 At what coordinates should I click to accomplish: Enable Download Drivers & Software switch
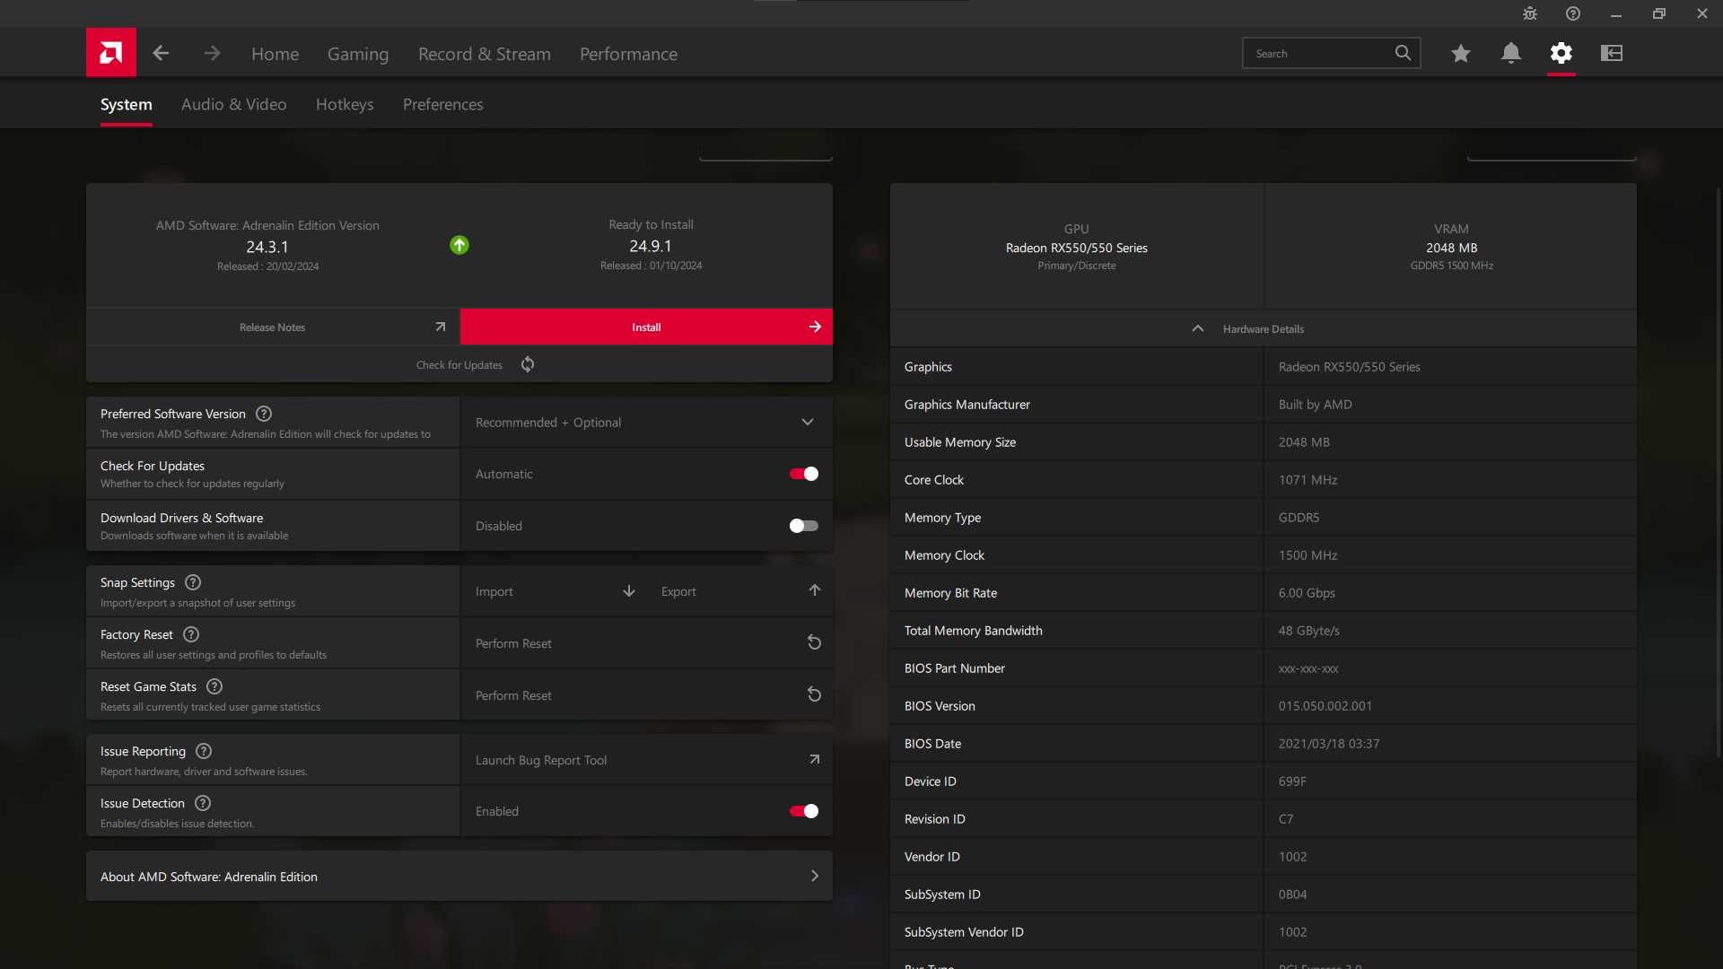pyautogui.click(x=804, y=526)
